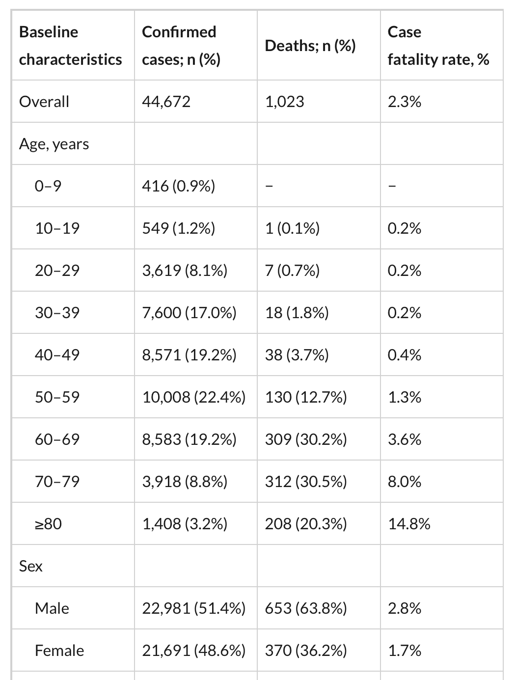Click the 10,008 (22.4%) confirmed cases cell
Image resolution: width=516 pixels, height=680 pixels.
(194, 397)
